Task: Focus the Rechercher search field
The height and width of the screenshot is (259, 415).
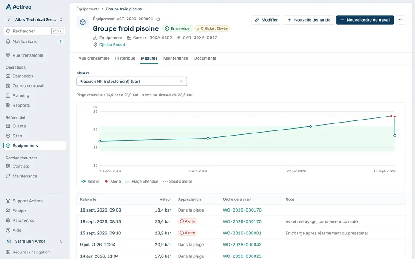Action: pos(35,31)
